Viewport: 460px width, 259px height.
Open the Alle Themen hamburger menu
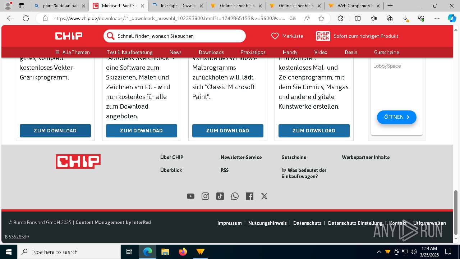pyautogui.click(x=73, y=52)
